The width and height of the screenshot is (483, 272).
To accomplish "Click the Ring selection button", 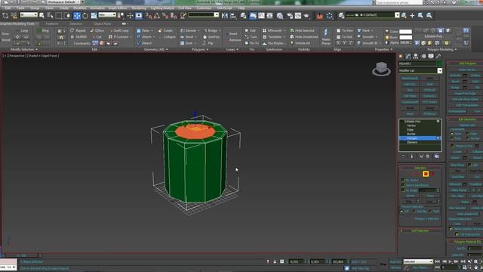I will coord(43,30).
